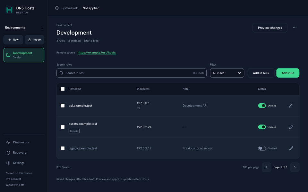This screenshot has height=192, width=308.
Task: Check the legacy.example.test row checkbox
Action: click(63, 148)
